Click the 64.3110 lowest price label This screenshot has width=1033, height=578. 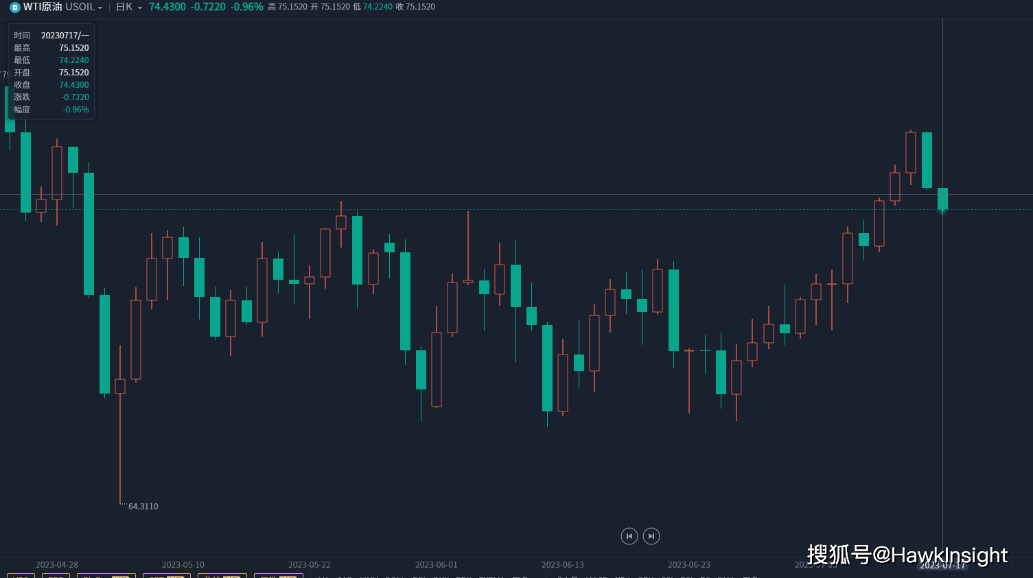(x=143, y=507)
